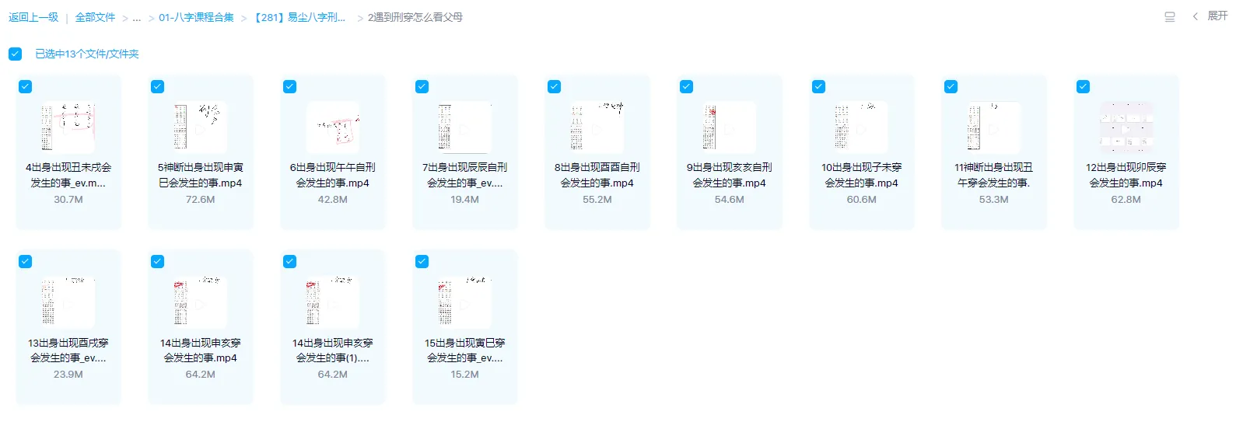Image resolution: width=1243 pixels, height=436 pixels.
Task: Open the 13出身出现酉戌穿 video thumbnail
Action: (68, 302)
